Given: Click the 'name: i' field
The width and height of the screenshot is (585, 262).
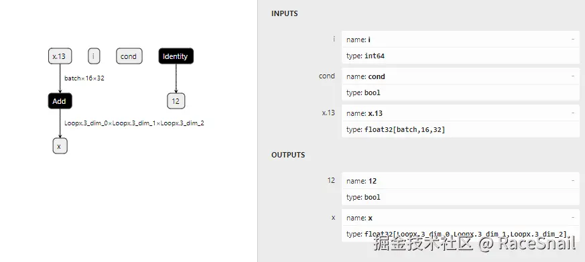Looking at the screenshot, I should [460, 39].
